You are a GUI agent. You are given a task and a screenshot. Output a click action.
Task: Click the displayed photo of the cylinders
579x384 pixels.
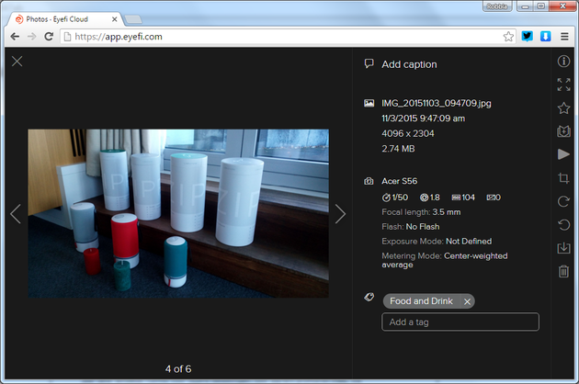[x=177, y=212]
